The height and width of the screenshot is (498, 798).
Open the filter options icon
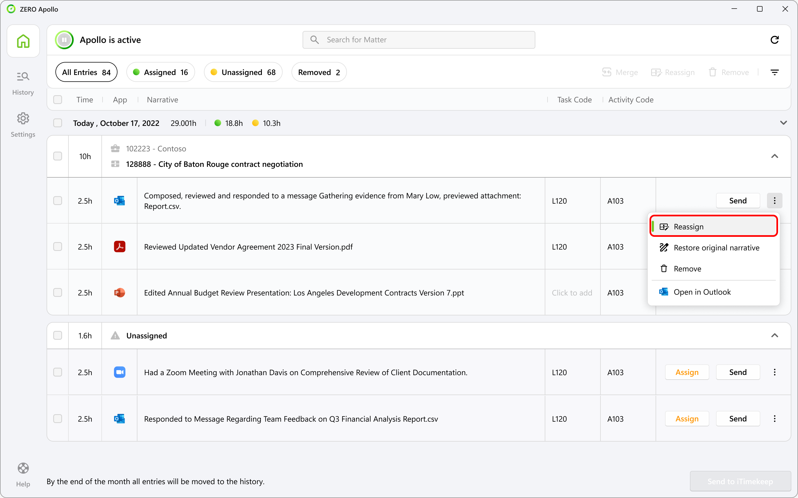tap(775, 72)
